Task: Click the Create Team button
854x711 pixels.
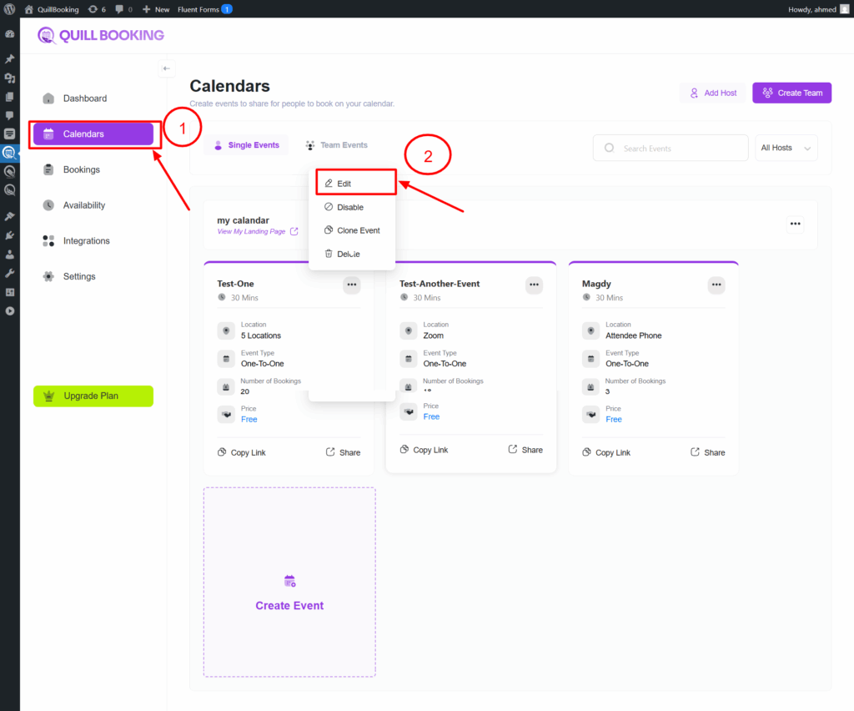Action: click(791, 93)
